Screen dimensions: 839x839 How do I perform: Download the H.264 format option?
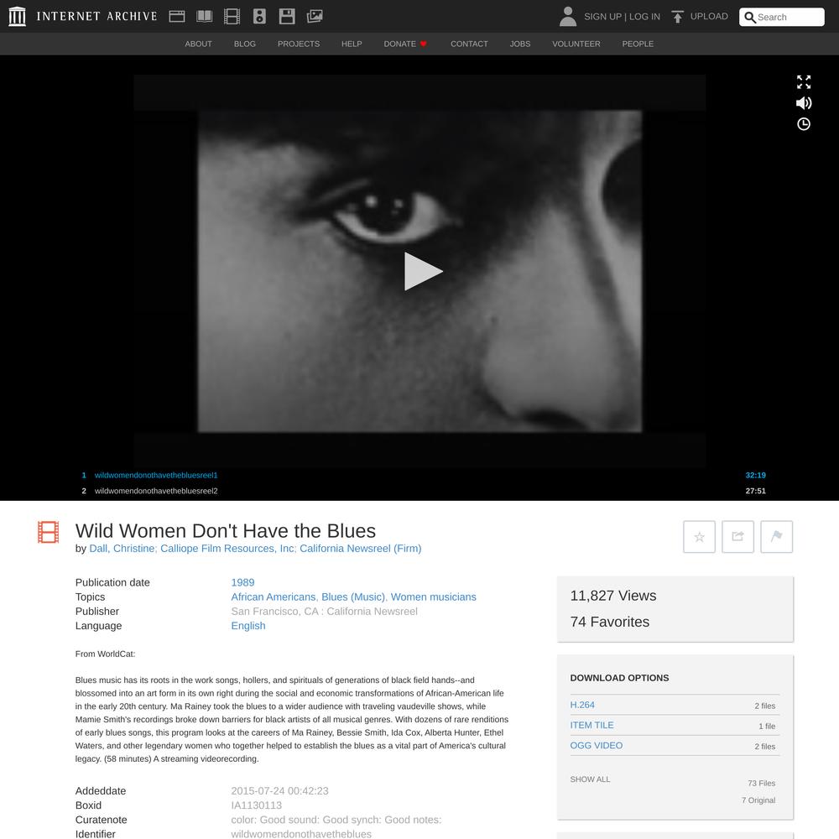582,706
